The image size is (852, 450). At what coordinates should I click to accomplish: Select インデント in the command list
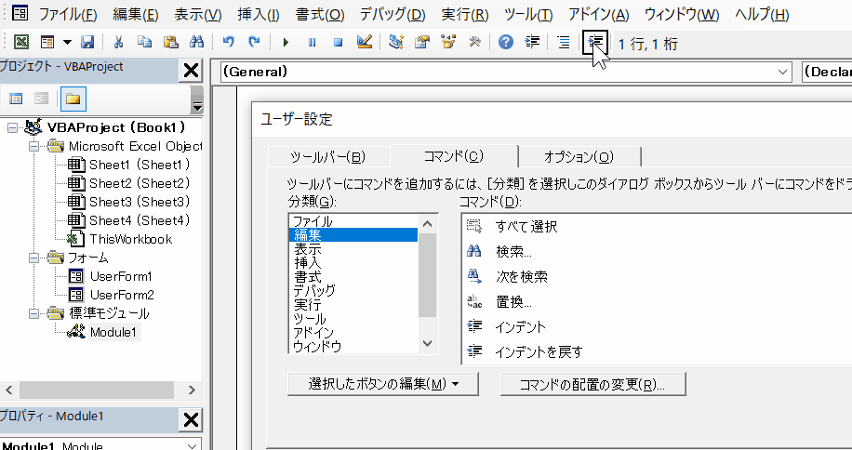pos(521,326)
